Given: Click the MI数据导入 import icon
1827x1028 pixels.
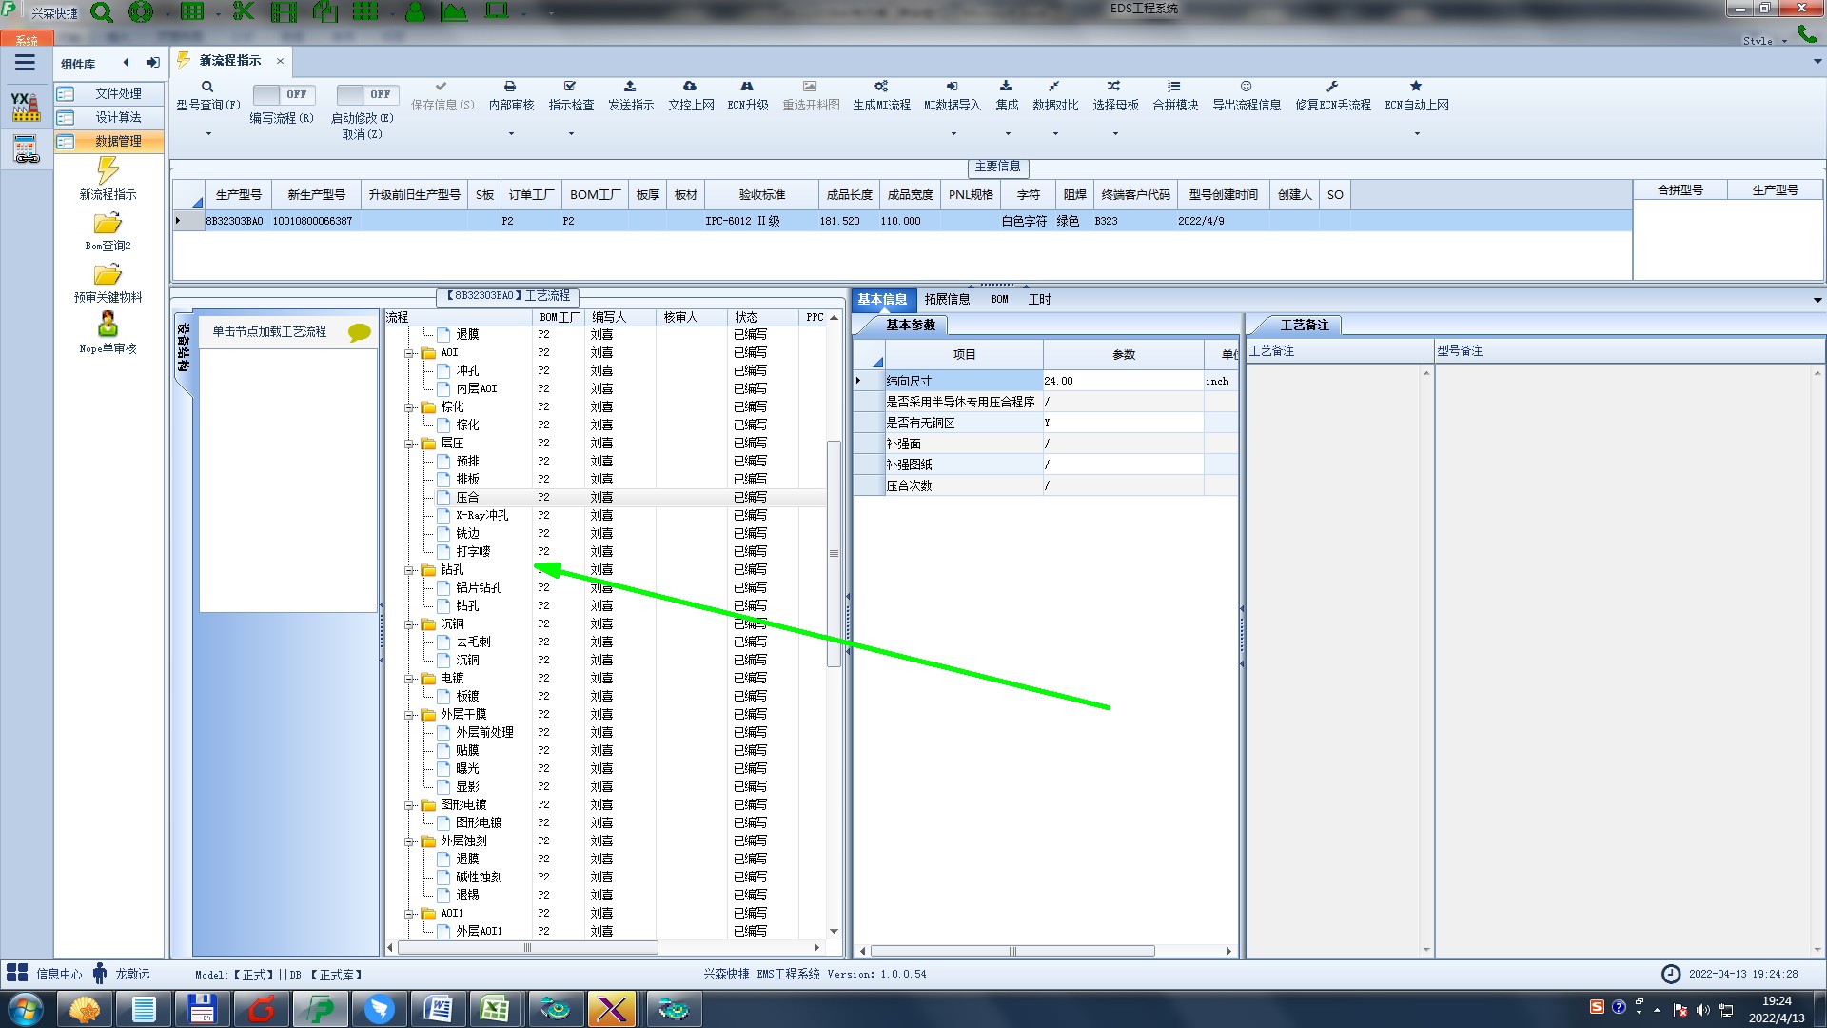Looking at the screenshot, I should (953, 87).
